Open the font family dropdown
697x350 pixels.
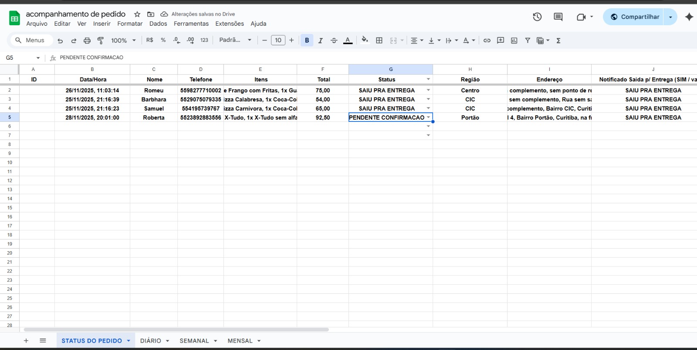click(235, 40)
